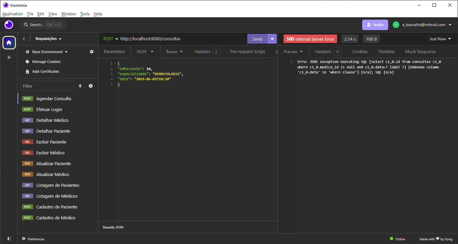This screenshot has width=458, height=244.
Task: Select the Cadastro de Paciente request
Action: point(58,207)
